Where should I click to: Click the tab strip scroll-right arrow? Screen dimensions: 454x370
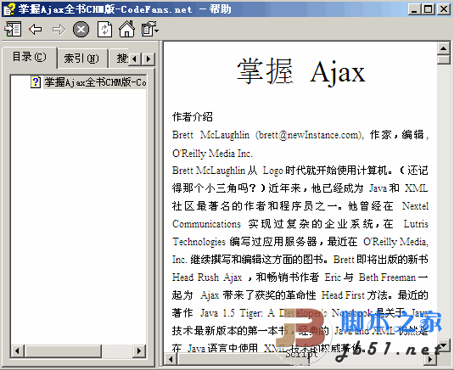(x=149, y=59)
